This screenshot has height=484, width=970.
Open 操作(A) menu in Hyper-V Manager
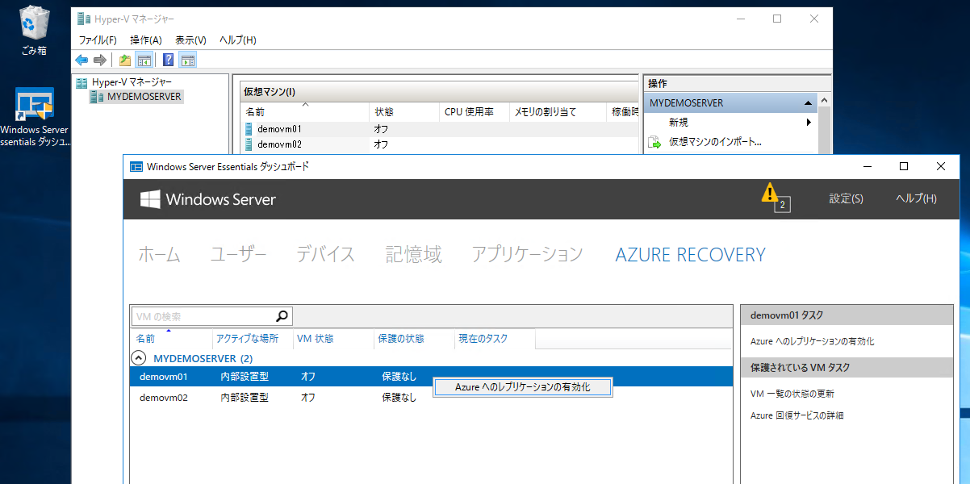(146, 40)
